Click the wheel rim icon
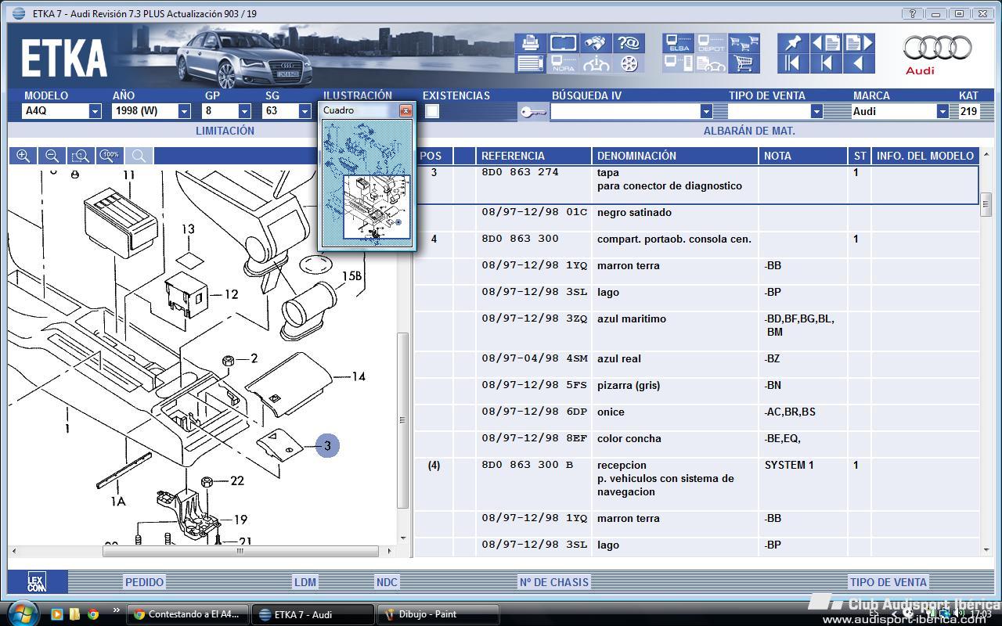The width and height of the screenshot is (1002, 626). pyautogui.click(x=629, y=64)
